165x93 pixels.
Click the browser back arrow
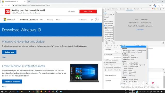2,5
